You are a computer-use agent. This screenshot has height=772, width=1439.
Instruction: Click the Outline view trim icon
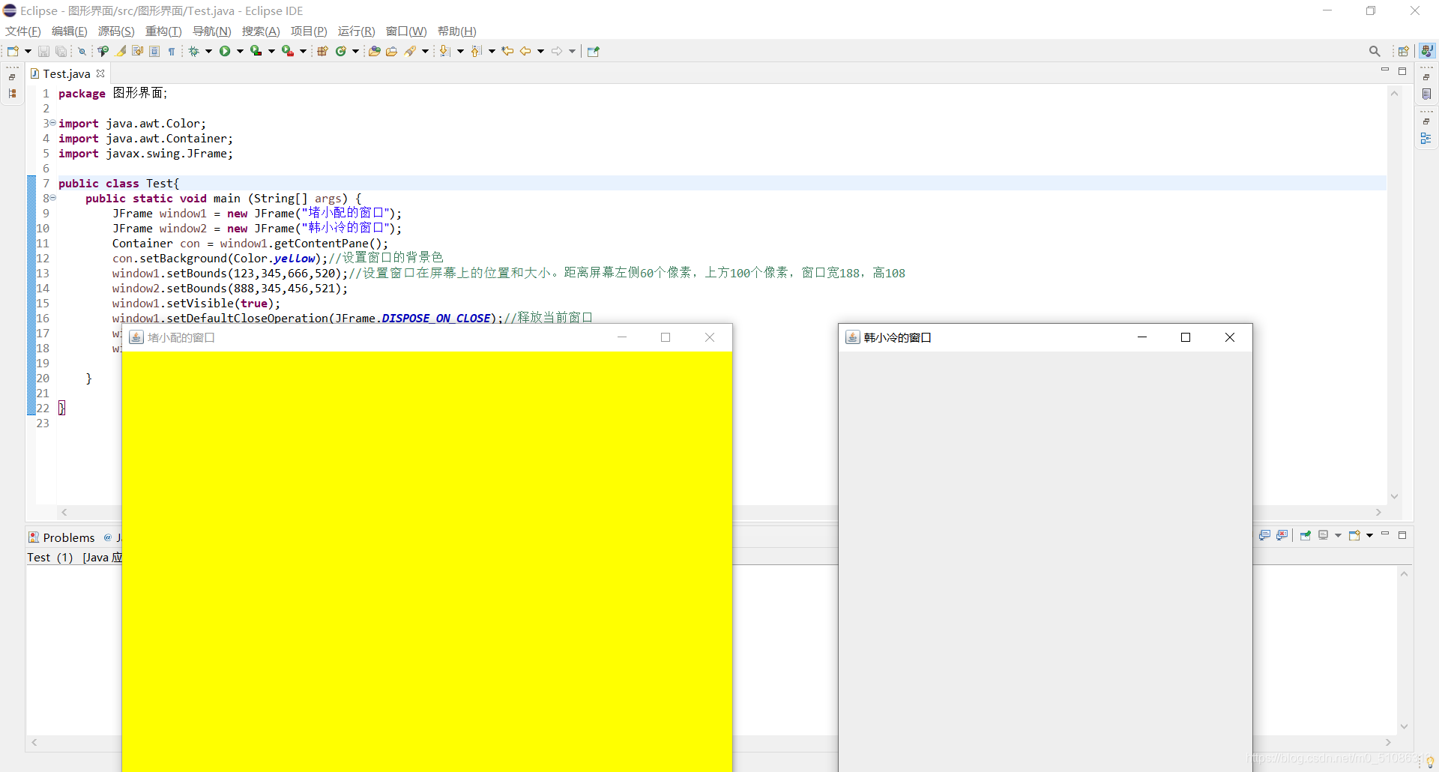point(1426,139)
